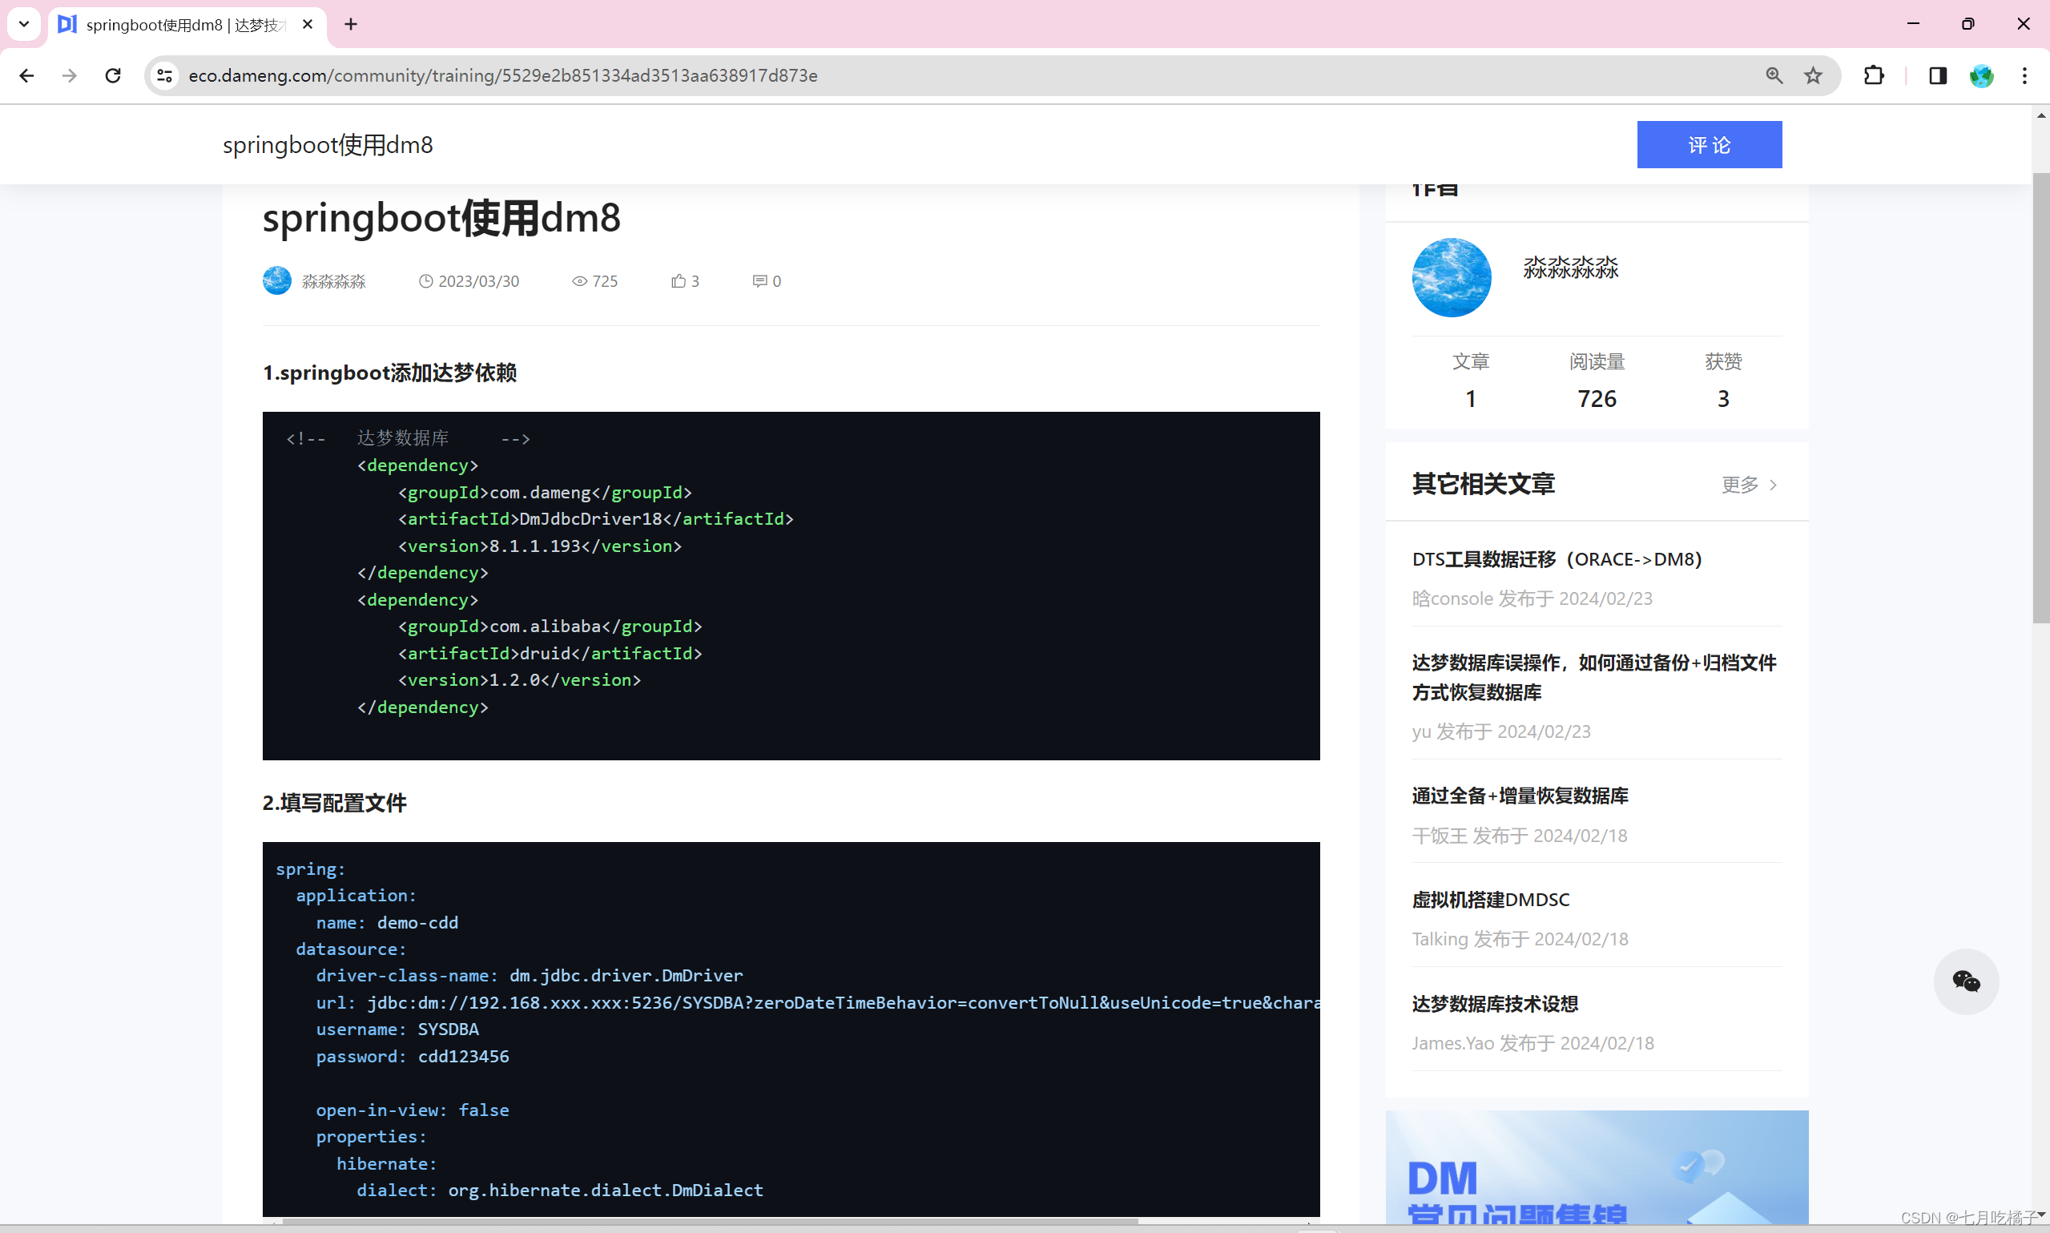Go forward with the browser arrow

click(70, 75)
